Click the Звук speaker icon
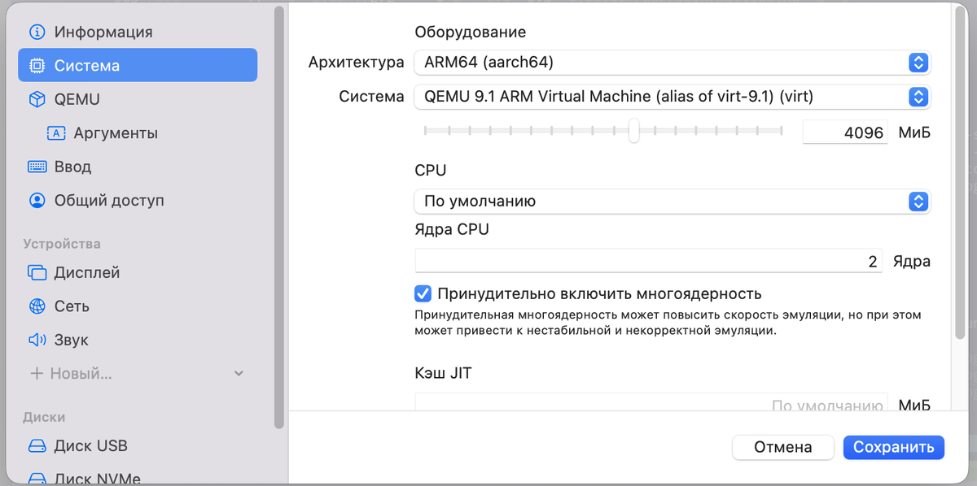The width and height of the screenshot is (977, 486). 37,341
